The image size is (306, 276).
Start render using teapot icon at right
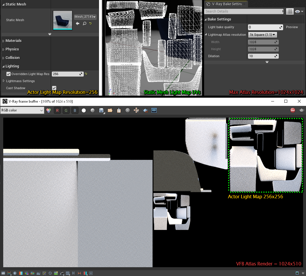click(x=302, y=110)
